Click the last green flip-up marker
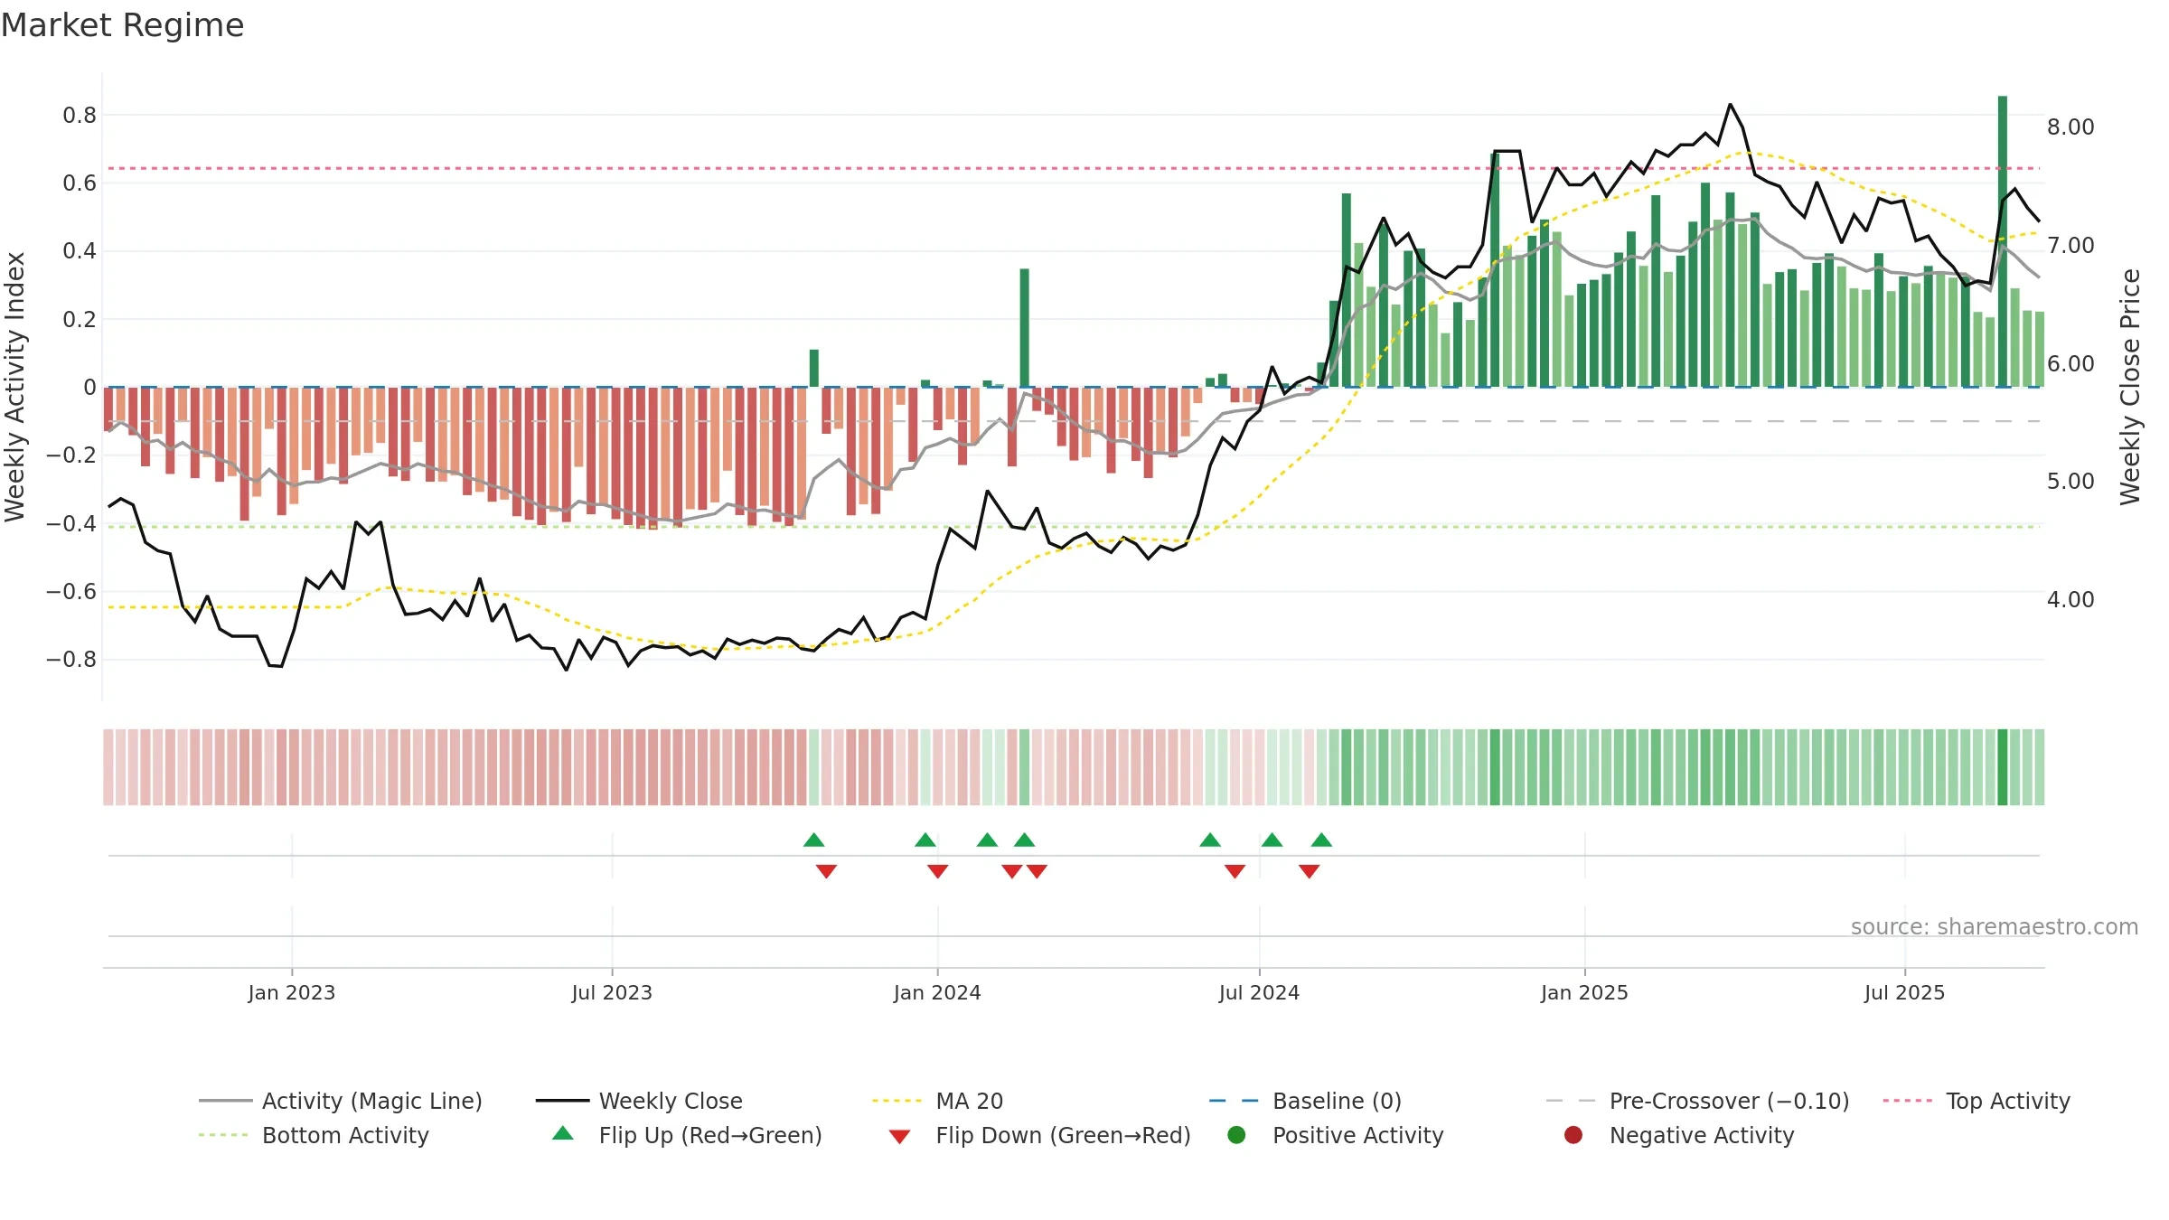 1321,840
